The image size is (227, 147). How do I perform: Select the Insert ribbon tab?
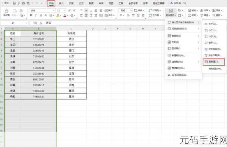click(x=61, y=3)
